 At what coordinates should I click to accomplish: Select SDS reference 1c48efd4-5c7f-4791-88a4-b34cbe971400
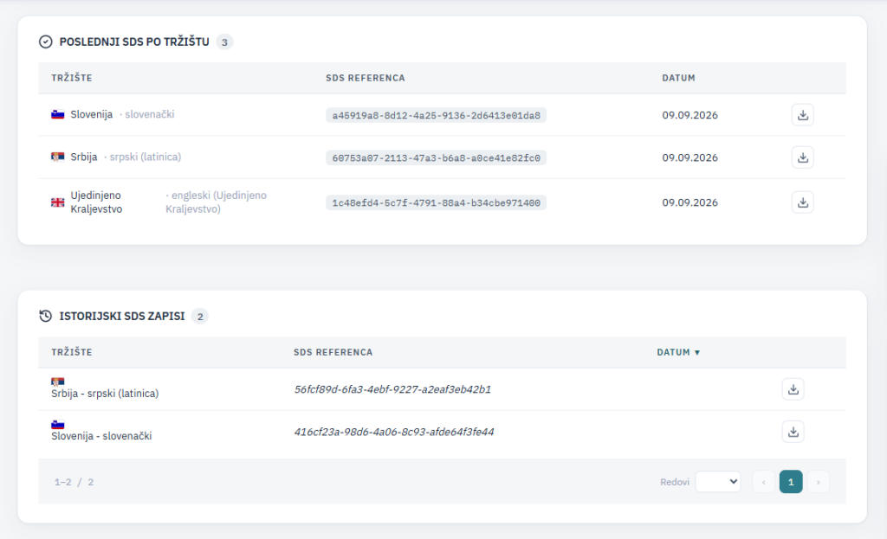coord(437,202)
